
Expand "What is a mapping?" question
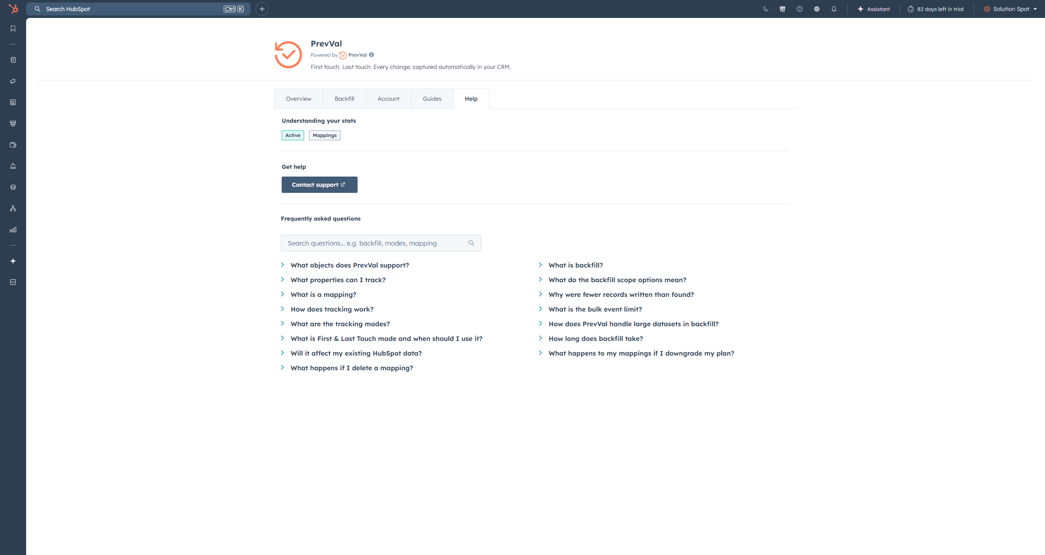pyautogui.click(x=323, y=294)
